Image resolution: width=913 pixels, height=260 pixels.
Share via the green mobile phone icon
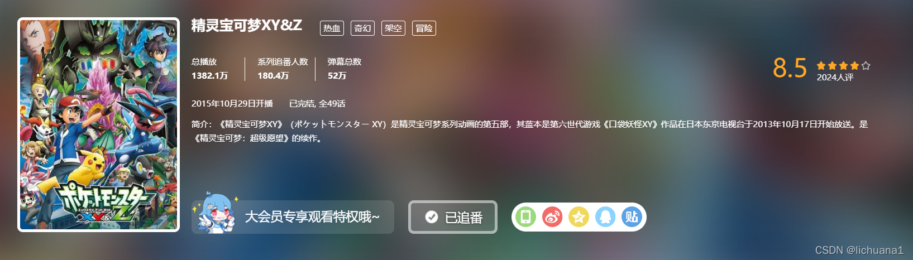[526, 217]
